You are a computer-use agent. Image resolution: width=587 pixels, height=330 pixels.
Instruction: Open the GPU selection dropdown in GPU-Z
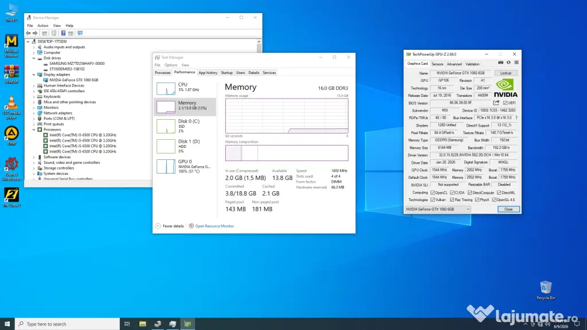(437, 209)
